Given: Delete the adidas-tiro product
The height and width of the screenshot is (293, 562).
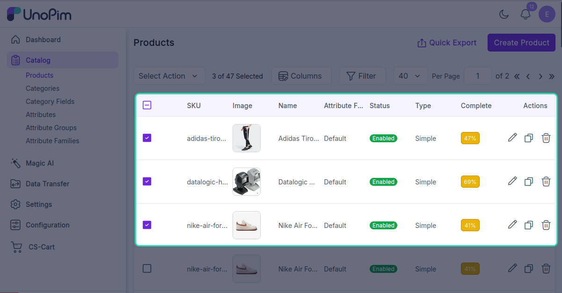Looking at the screenshot, I should tap(546, 138).
